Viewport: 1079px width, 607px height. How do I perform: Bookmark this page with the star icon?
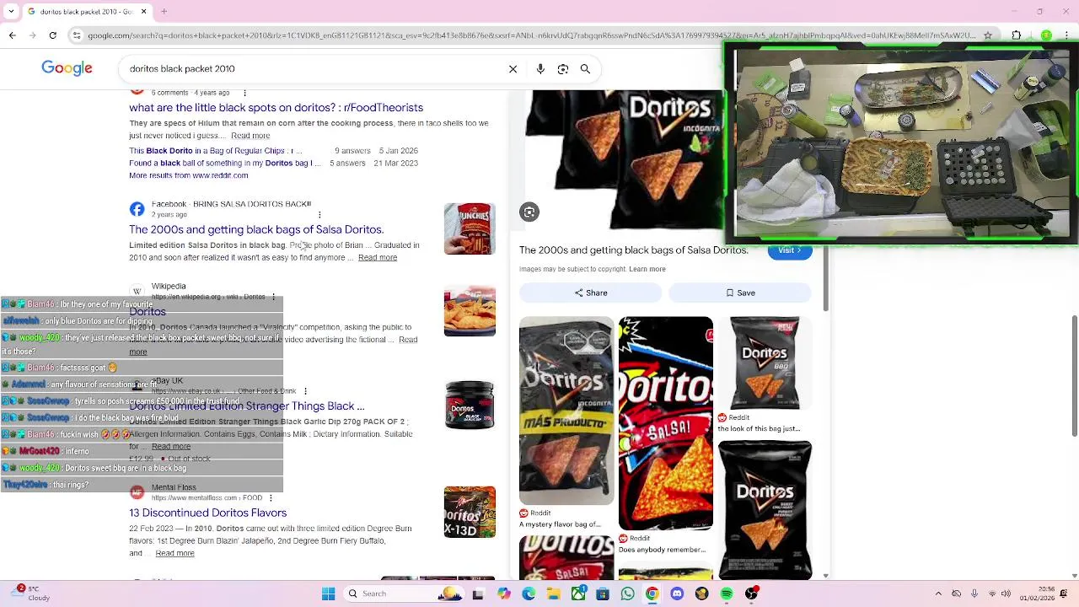tap(988, 35)
